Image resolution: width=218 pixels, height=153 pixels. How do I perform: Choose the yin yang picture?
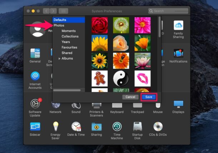[x=121, y=78]
